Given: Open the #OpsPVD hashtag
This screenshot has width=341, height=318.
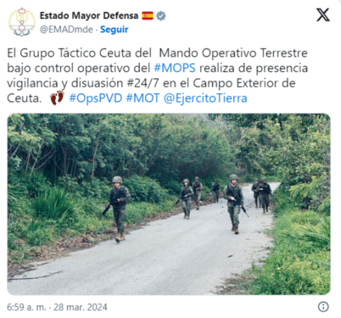Looking at the screenshot, I should (95, 98).
